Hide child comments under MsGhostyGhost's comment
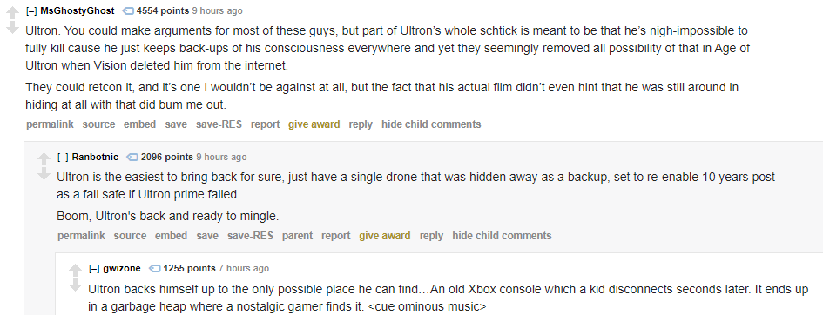The width and height of the screenshot is (823, 315). pos(431,124)
